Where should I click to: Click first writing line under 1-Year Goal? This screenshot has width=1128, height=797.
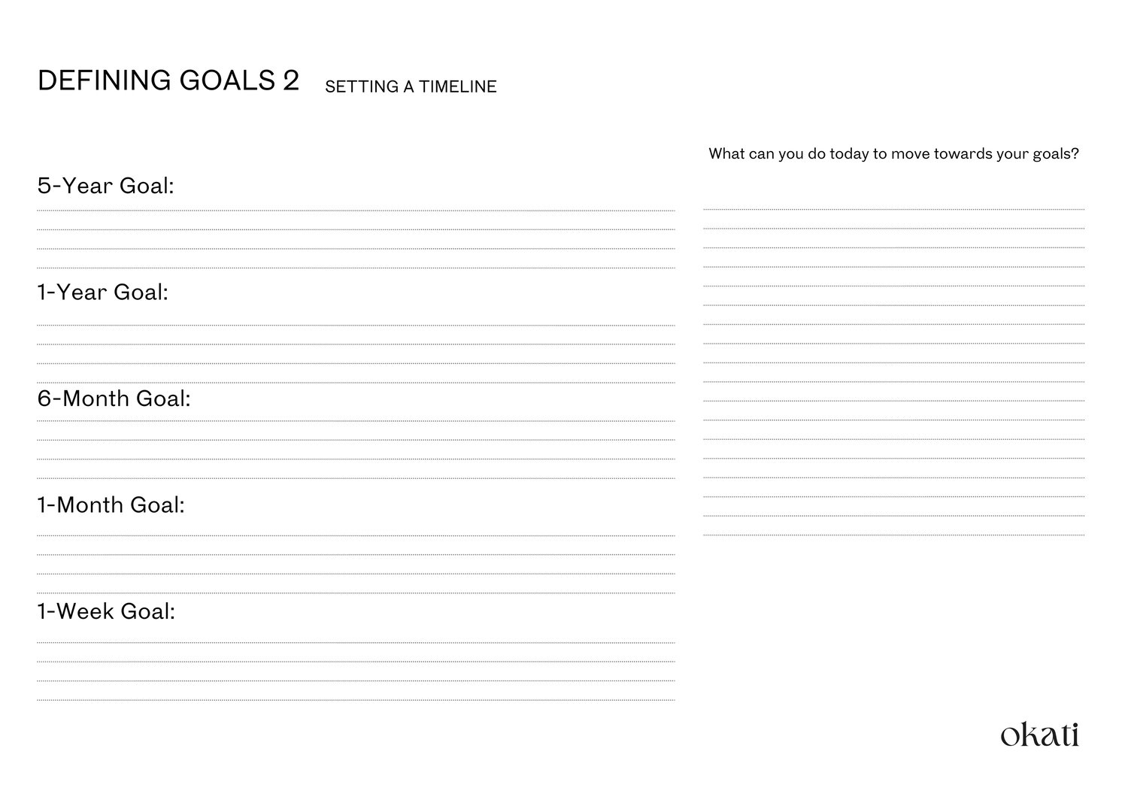[356, 325]
